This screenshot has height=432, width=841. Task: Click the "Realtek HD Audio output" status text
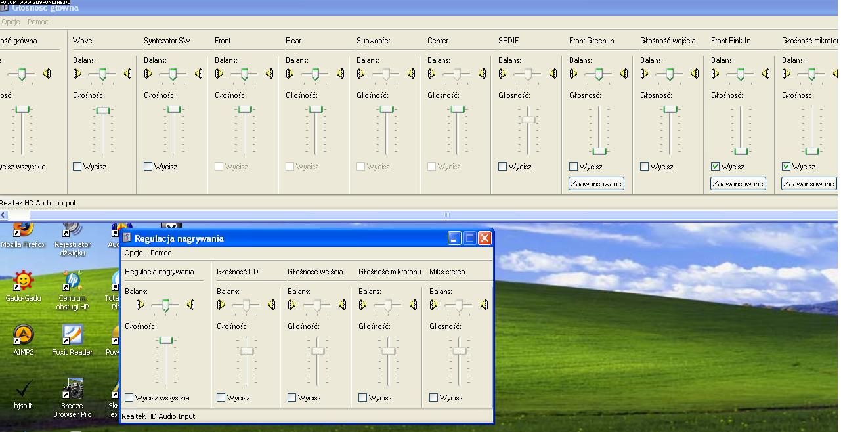[38, 203]
